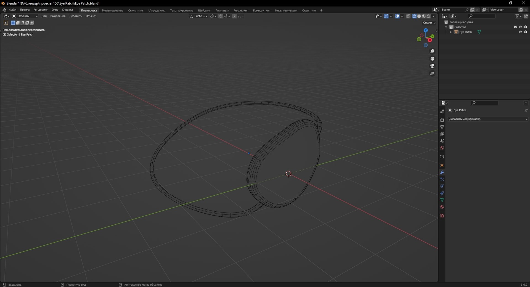Image resolution: width=530 pixels, height=287 pixels.
Task: Switch to "UV-редактор" workspace tab
Action: tap(157, 10)
